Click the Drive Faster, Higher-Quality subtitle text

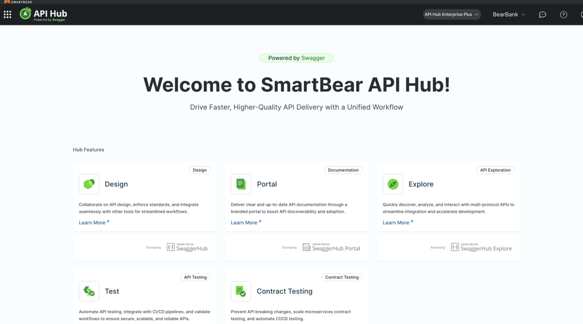(296, 107)
